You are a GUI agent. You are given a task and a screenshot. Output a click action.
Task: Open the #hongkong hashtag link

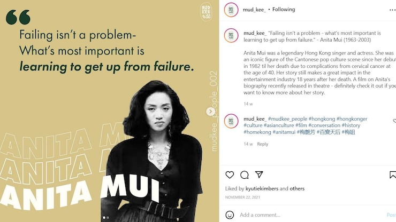tap(322, 118)
